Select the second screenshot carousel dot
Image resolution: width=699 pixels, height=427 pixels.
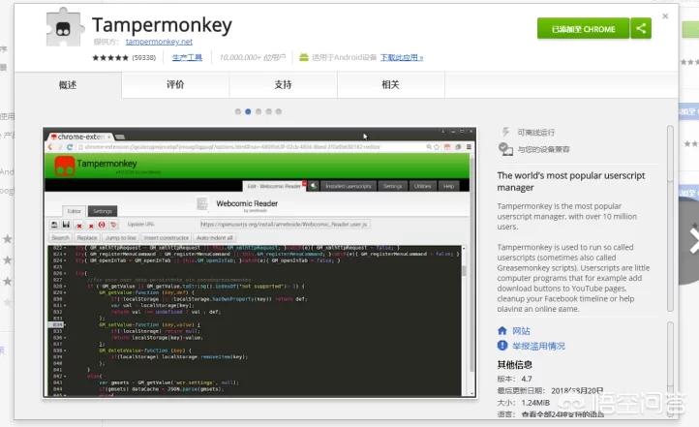point(248,111)
